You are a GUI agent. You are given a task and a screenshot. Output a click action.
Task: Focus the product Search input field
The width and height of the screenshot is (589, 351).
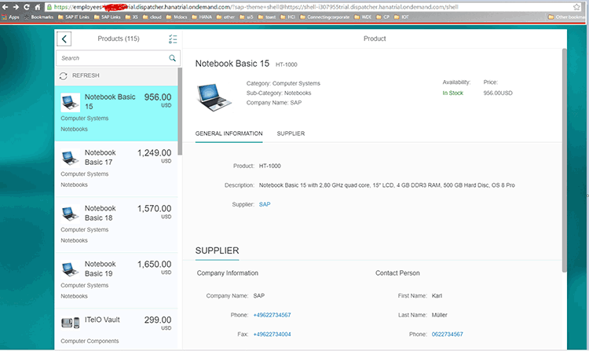pyautogui.click(x=112, y=58)
